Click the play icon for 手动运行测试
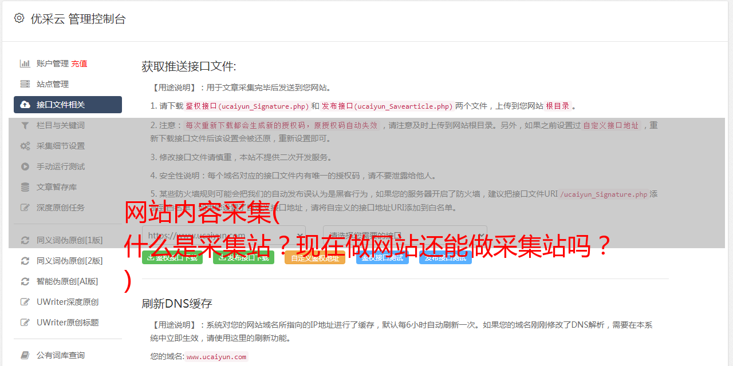Screen dimensions: 733x366 pyautogui.click(x=25, y=166)
